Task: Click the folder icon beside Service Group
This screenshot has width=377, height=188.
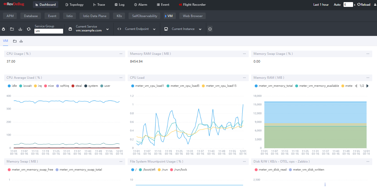Action: (x=12, y=29)
